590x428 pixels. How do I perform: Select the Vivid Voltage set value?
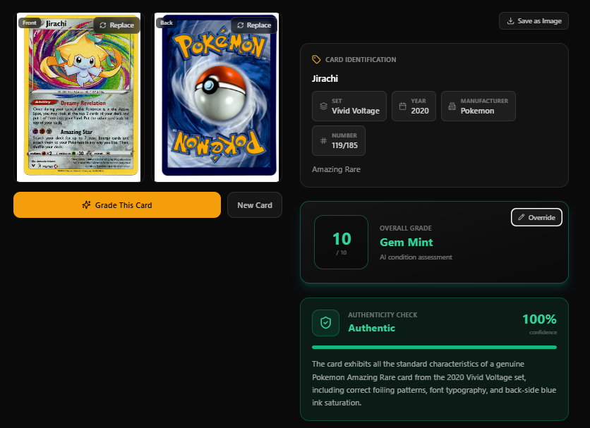(356, 111)
